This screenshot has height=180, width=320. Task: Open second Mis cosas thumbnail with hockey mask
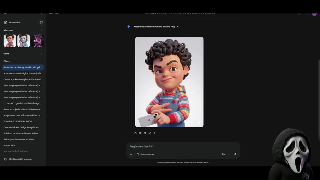point(24,41)
